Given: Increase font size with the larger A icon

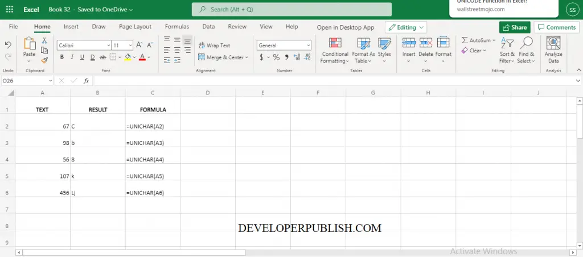Looking at the screenshot, I should tap(139, 45).
